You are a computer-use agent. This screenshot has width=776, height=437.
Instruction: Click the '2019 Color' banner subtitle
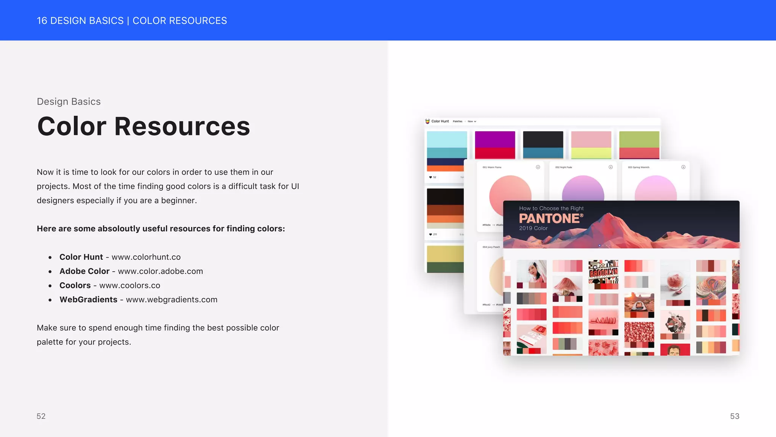click(533, 228)
